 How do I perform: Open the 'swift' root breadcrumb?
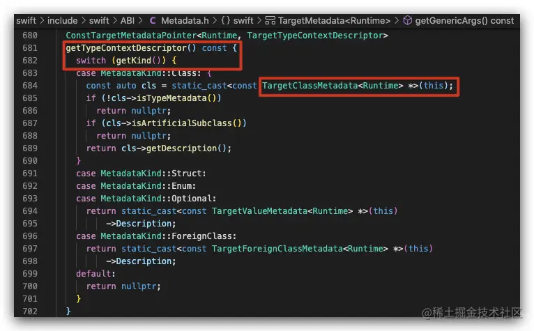26,21
